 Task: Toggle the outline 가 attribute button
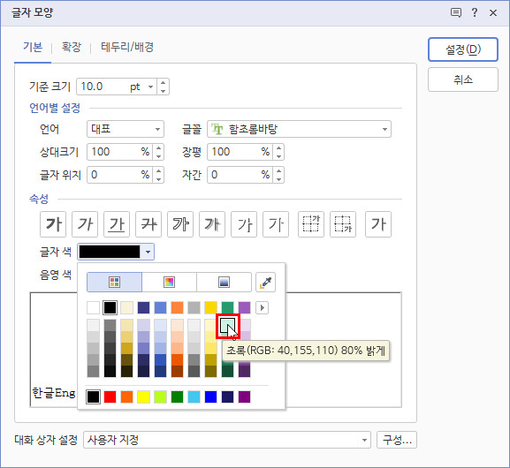(180, 224)
